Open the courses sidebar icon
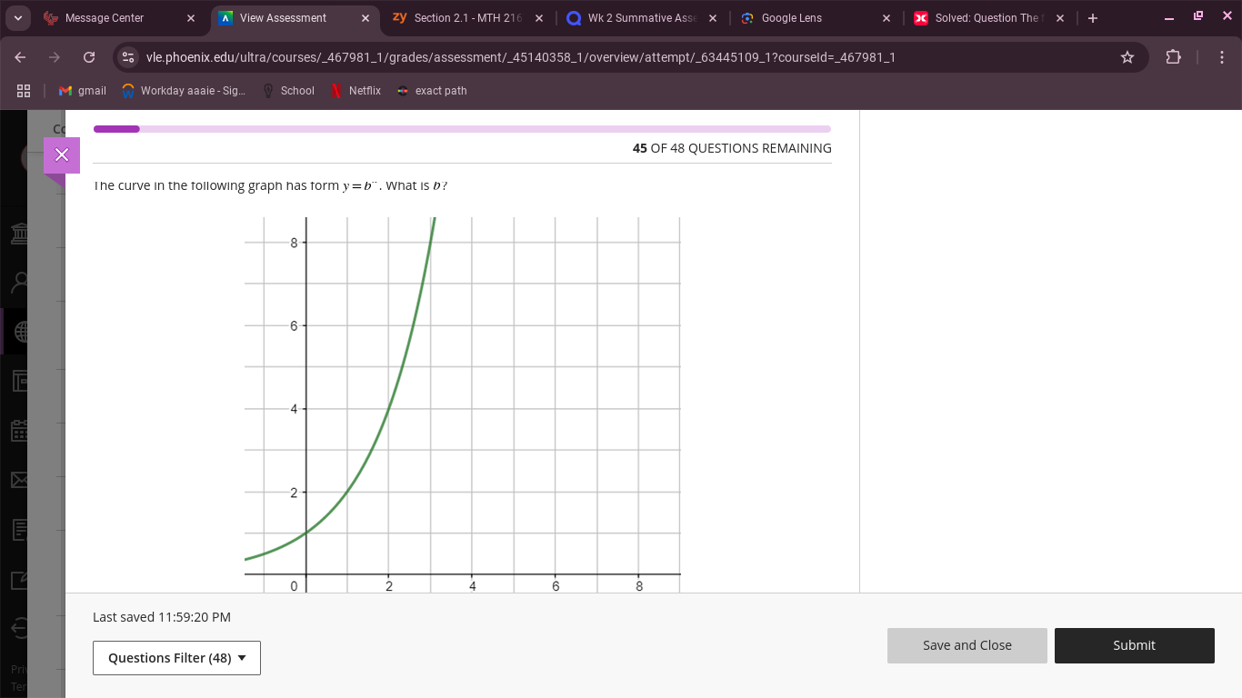This screenshot has width=1242, height=698. coord(18,380)
